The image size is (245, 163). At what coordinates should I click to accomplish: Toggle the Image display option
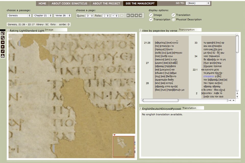[151, 15]
